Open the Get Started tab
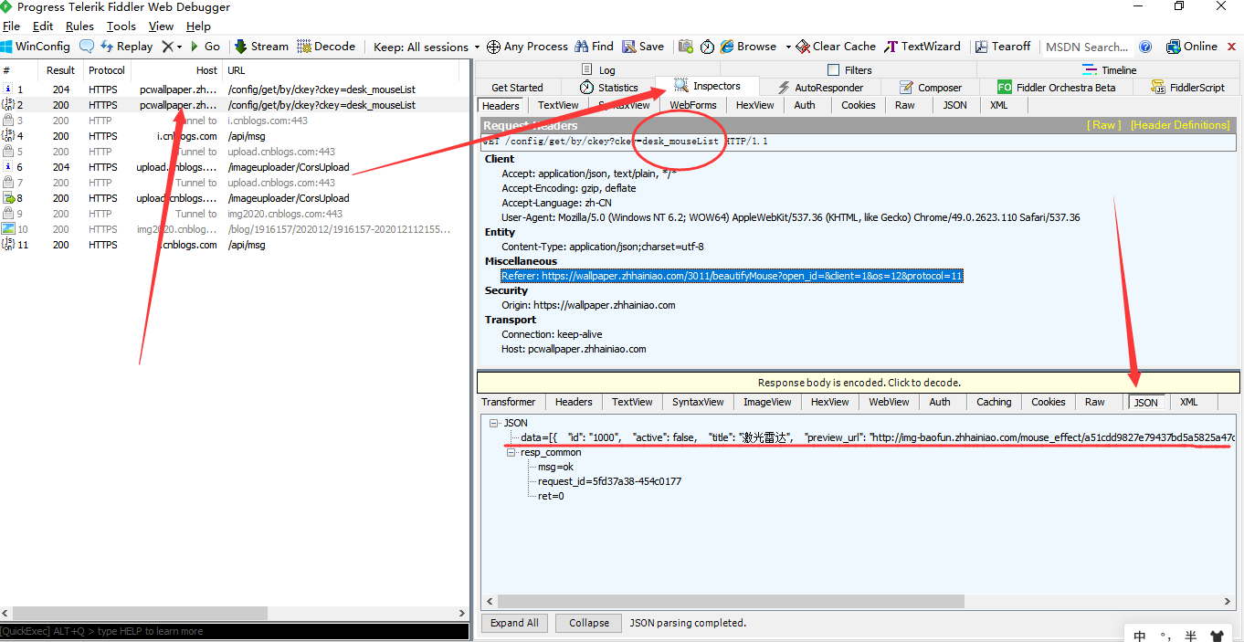The image size is (1244, 642). tap(517, 88)
